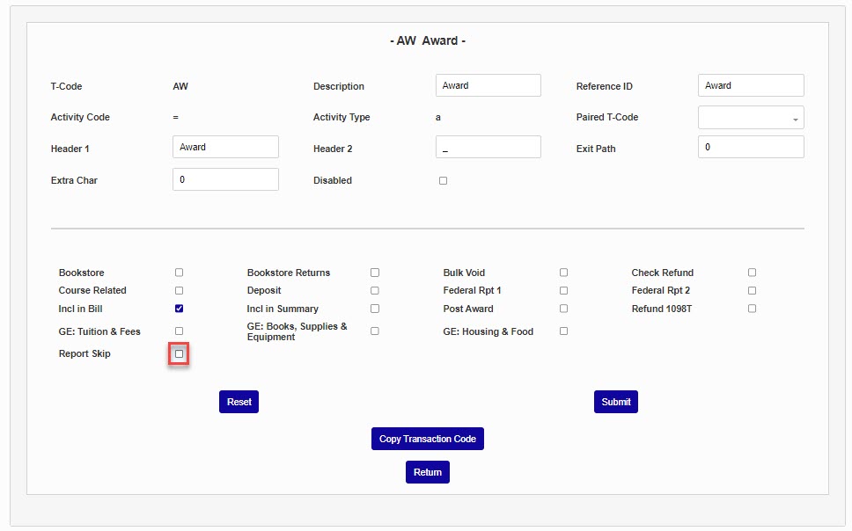Open the Paired T-Code dropdown
This screenshot has width=852, height=531.
click(x=751, y=118)
